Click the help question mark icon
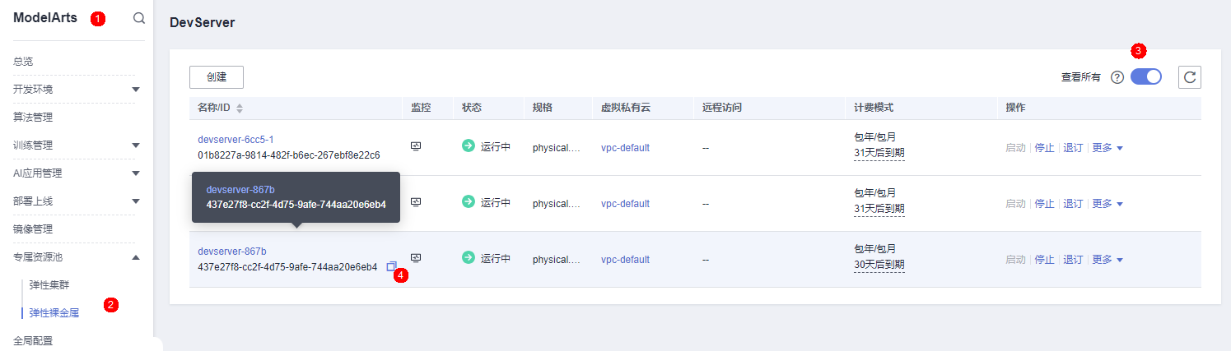 tap(1117, 77)
